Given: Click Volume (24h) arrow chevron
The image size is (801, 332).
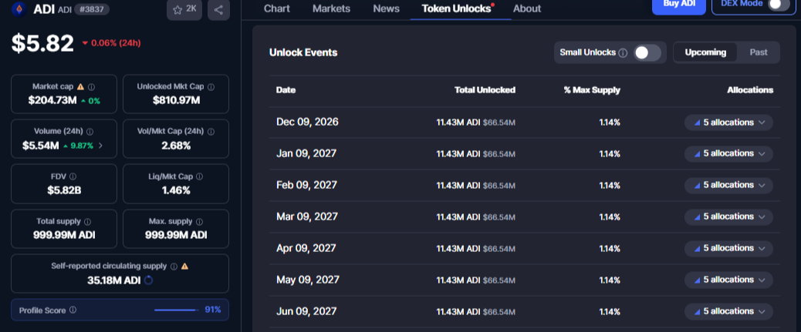Looking at the screenshot, I should [x=100, y=146].
